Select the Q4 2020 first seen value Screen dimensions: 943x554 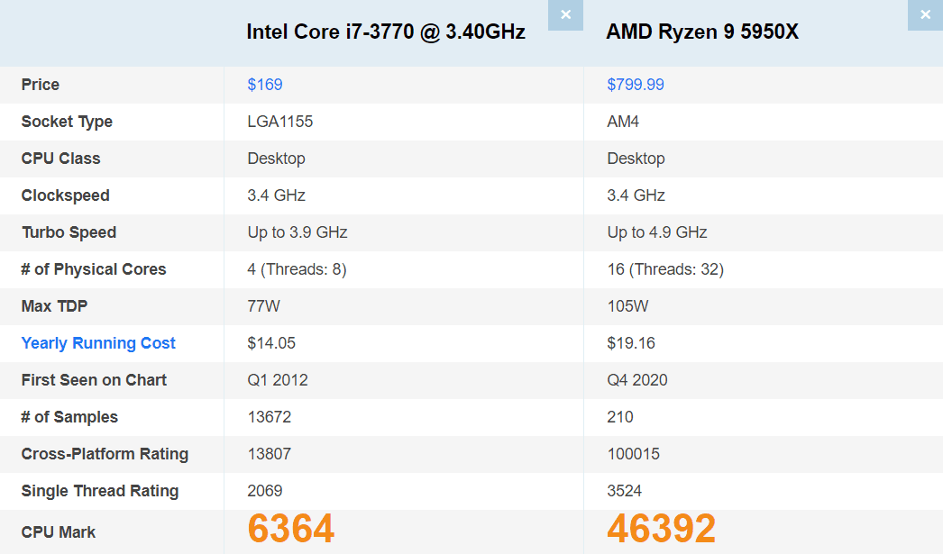pyautogui.click(x=637, y=380)
